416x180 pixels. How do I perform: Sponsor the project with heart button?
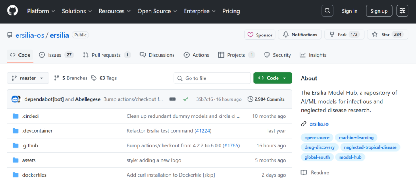click(260, 35)
